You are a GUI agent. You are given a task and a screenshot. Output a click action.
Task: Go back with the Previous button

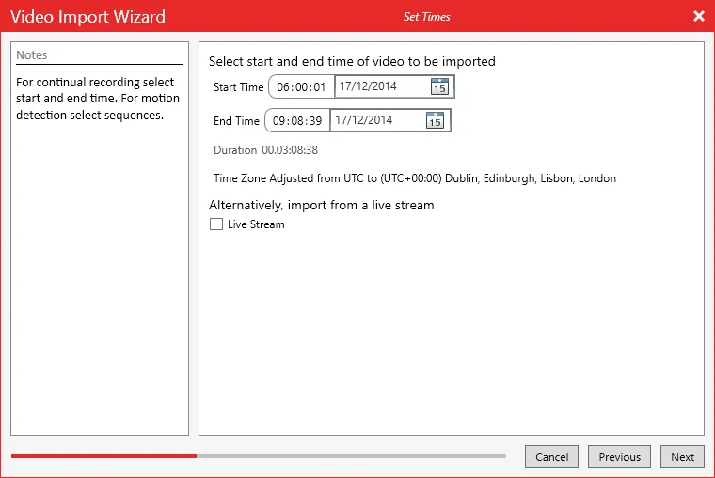coord(619,456)
